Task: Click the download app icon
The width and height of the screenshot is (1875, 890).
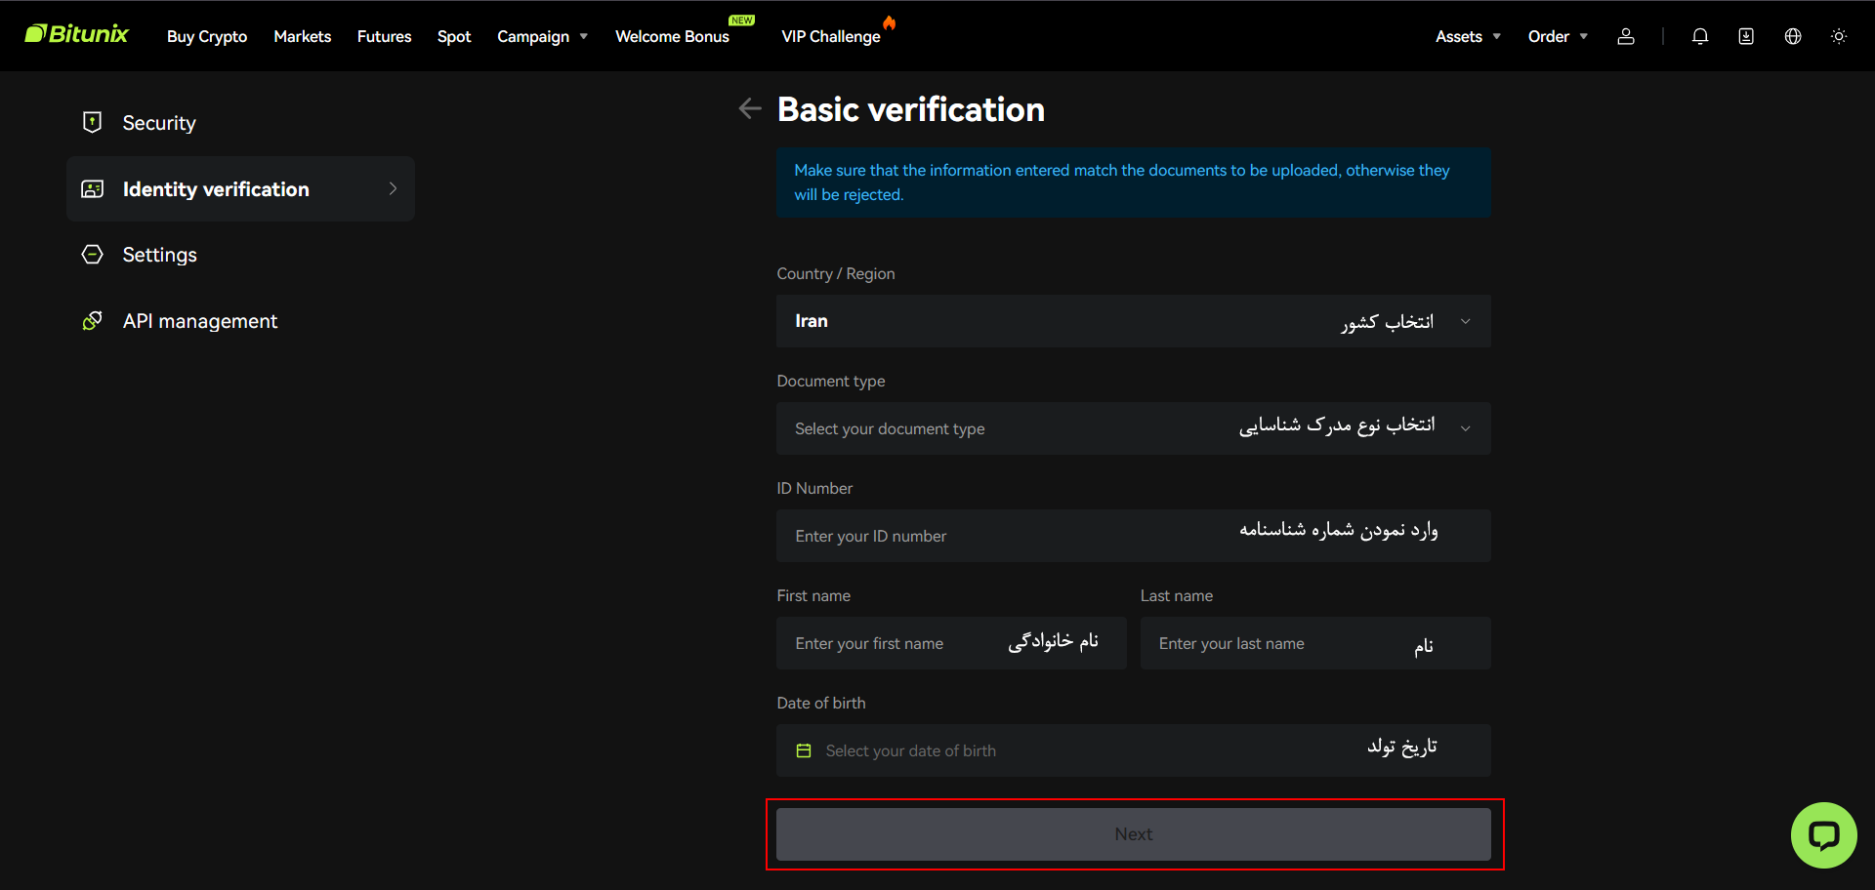Action: [x=1745, y=36]
